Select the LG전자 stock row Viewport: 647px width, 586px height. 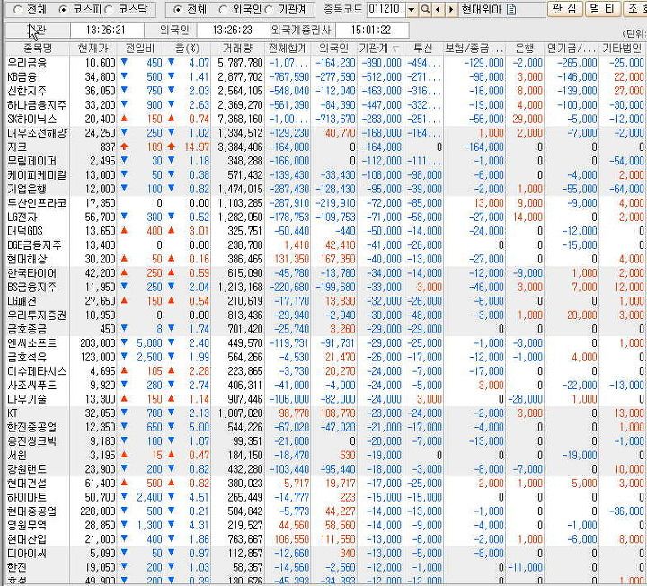click(325, 218)
